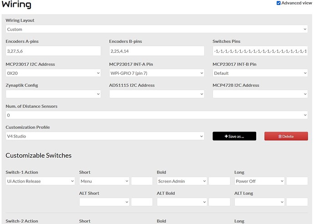The image size is (314, 224).
Task: Click the text field beside ALT Bold dropdown
Action: click(219, 202)
